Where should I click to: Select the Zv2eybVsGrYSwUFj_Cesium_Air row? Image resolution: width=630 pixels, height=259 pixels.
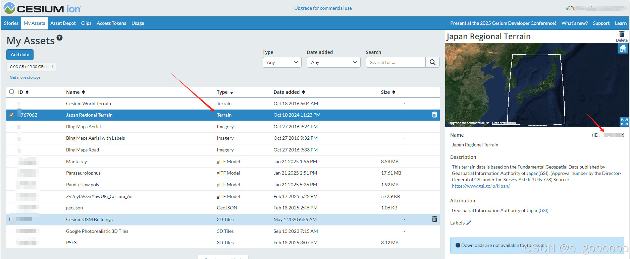(x=223, y=196)
